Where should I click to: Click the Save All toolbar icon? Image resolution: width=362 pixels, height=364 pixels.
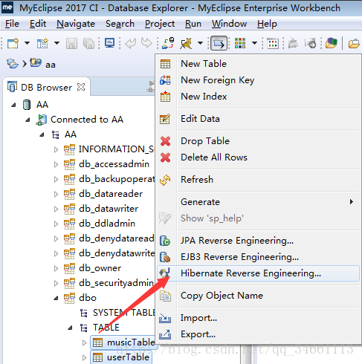pyautogui.click(x=88, y=43)
